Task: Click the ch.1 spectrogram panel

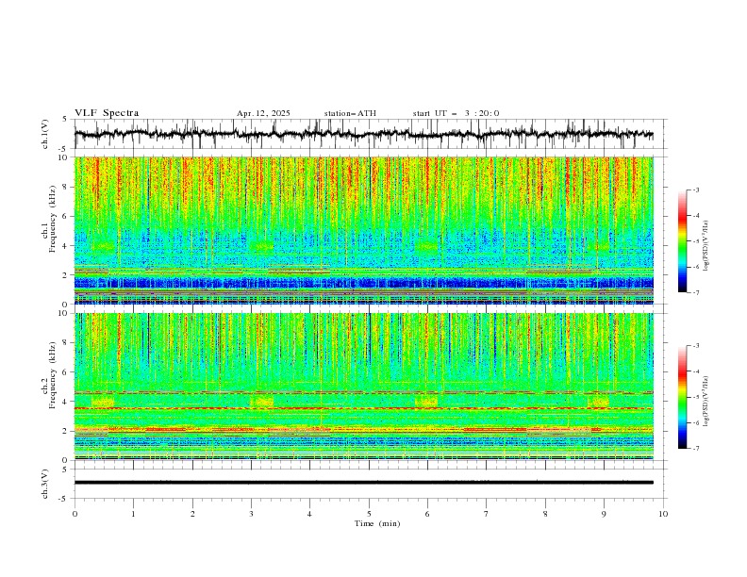Action: pyautogui.click(x=363, y=230)
